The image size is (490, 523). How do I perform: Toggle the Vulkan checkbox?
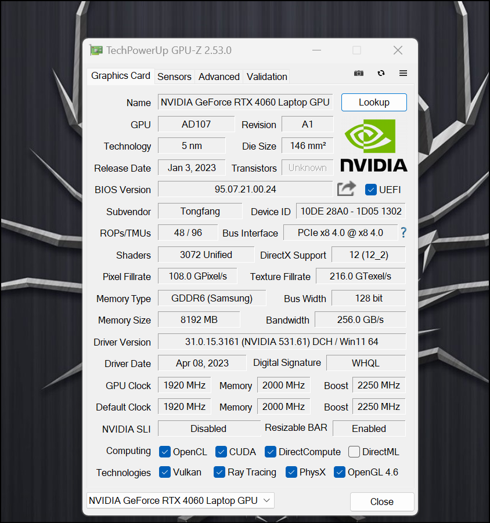click(165, 472)
